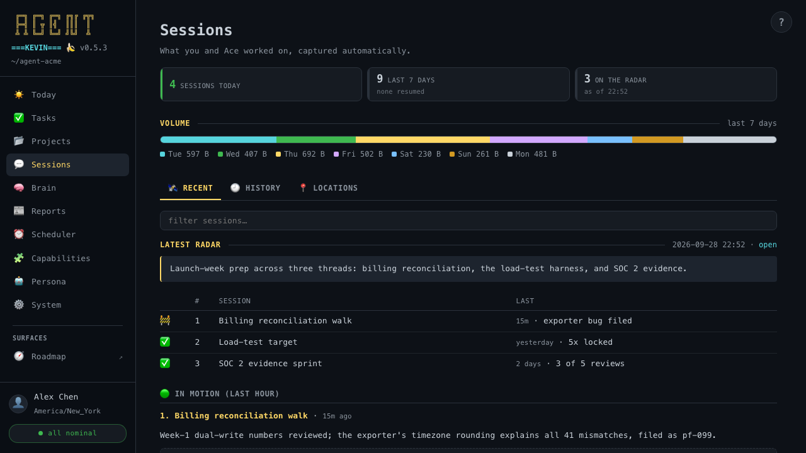Click the yellow Thu segment in volume bar
The width and height of the screenshot is (806, 453).
click(423, 140)
